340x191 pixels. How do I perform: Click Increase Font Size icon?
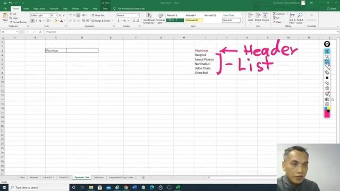click(60, 15)
